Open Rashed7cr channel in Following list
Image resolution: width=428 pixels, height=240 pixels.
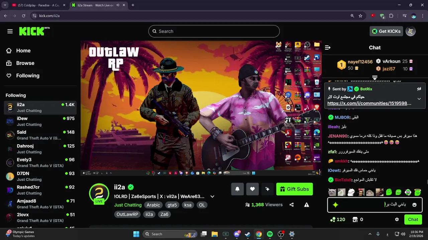tap(40, 190)
